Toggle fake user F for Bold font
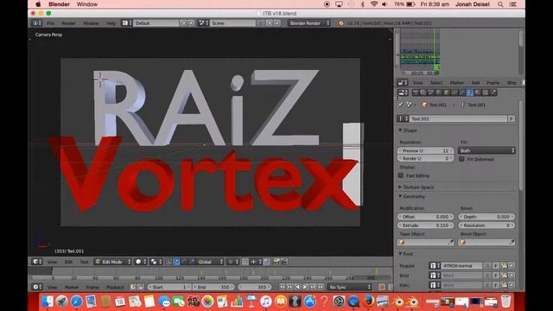The width and height of the screenshot is (553, 311). point(496,276)
